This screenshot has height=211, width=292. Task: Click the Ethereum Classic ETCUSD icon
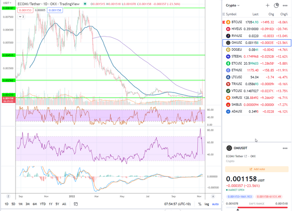tap(228, 63)
